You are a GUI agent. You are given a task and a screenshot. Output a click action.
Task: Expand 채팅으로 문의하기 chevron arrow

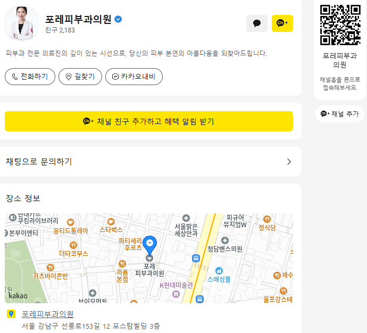click(x=289, y=162)
